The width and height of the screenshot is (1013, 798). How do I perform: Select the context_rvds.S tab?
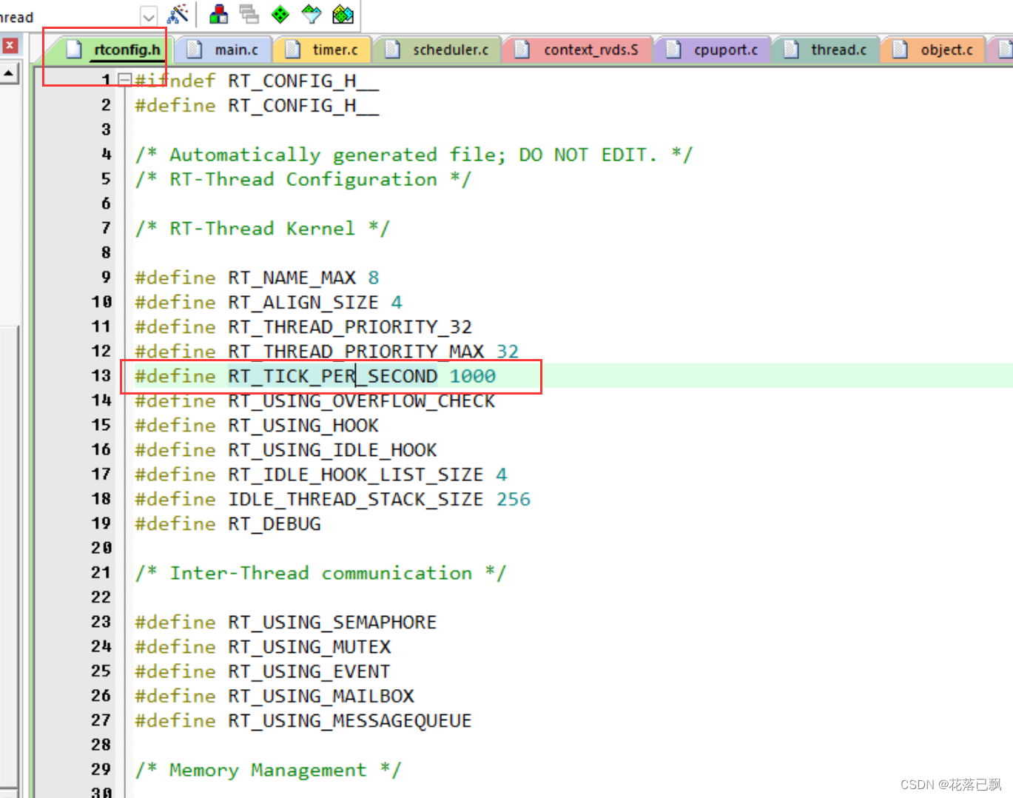pos(577,50)
